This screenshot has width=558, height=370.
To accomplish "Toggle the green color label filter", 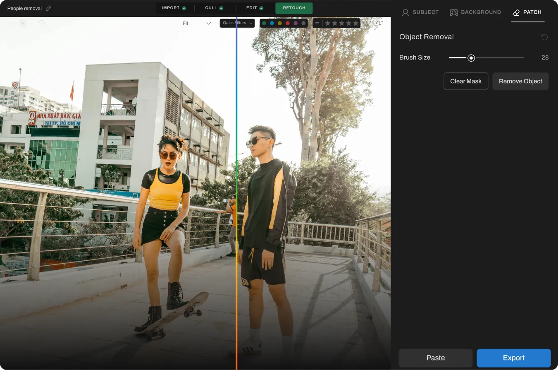I will coord(264,23).
